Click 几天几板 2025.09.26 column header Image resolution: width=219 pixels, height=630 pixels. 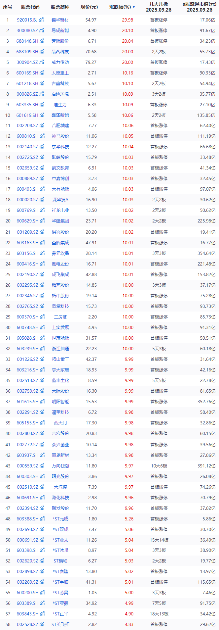(x=159, y=7)
